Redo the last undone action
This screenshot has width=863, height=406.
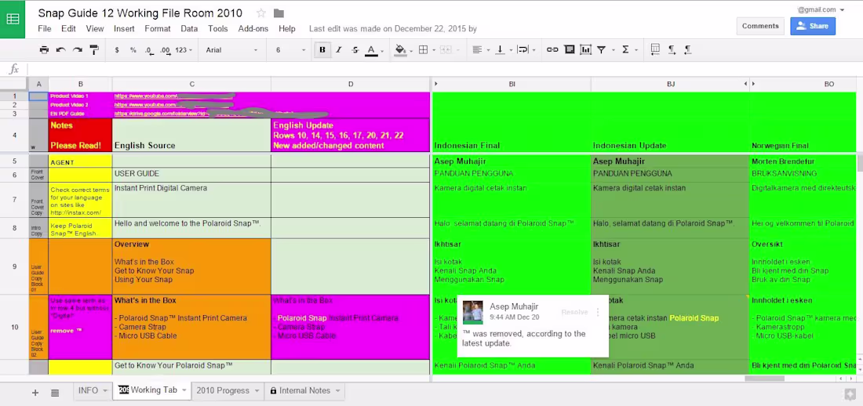point(78,50)
